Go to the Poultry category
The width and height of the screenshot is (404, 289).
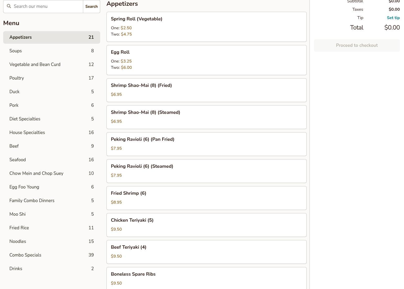tap(52, 78)
